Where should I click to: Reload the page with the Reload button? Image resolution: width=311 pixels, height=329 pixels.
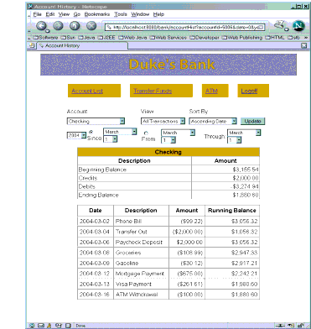tap(75, 26)
